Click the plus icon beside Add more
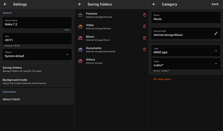Image resolution: width=223 pixels, height=131 pixels. pos(155,79)
